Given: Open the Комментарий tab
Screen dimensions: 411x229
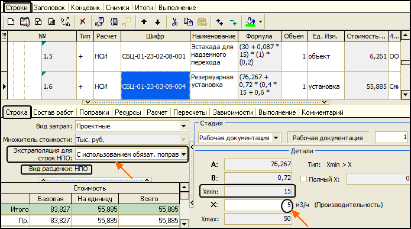Looking at the screenshot, I should coord(322,112).
